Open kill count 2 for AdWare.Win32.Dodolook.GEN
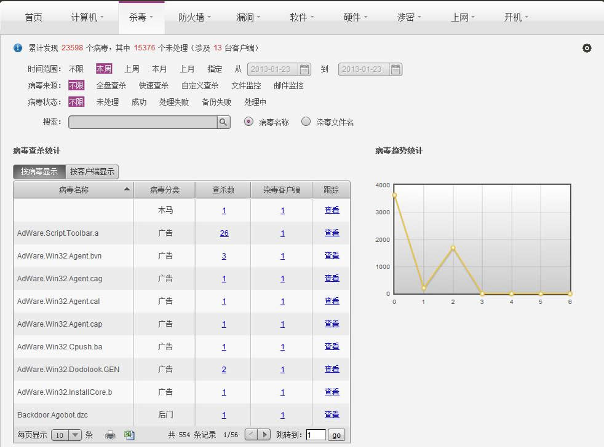This screenshot has width=604, height=447. click(x=224, y=369)
